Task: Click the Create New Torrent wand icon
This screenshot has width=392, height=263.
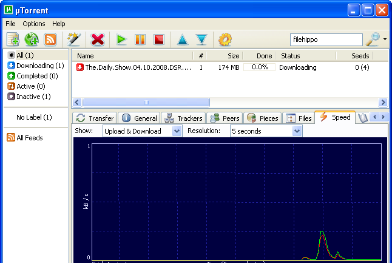Action: [x=74, y=39]
